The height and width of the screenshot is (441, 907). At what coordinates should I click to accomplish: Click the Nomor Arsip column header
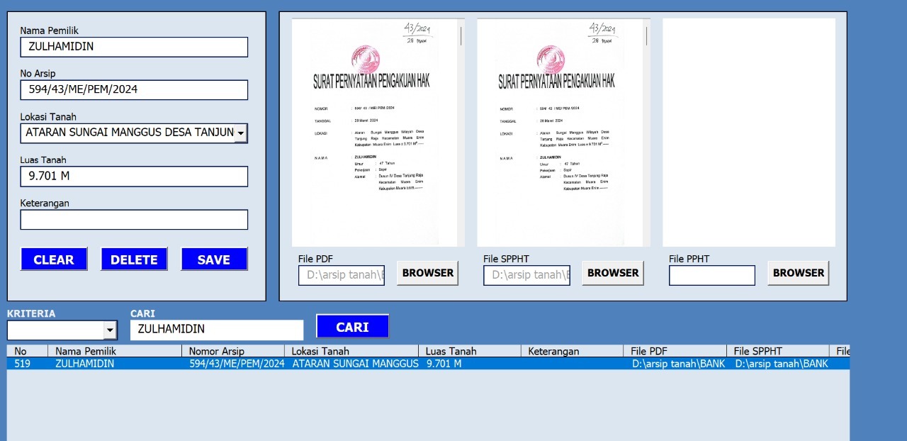coord(232,351)
